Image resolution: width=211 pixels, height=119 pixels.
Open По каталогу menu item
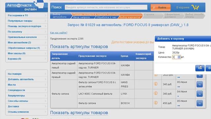(26, 32)
